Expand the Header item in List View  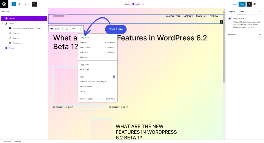point(3,18)
